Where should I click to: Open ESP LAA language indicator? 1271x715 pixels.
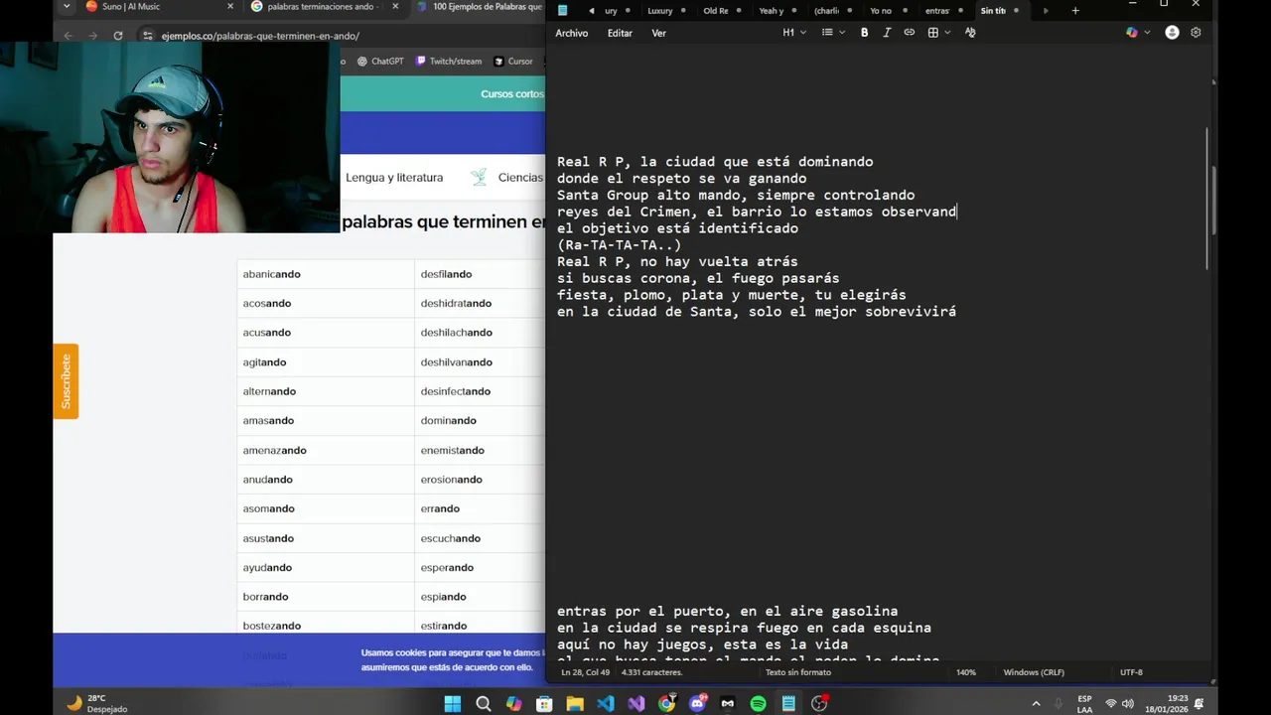[1084, 704]
